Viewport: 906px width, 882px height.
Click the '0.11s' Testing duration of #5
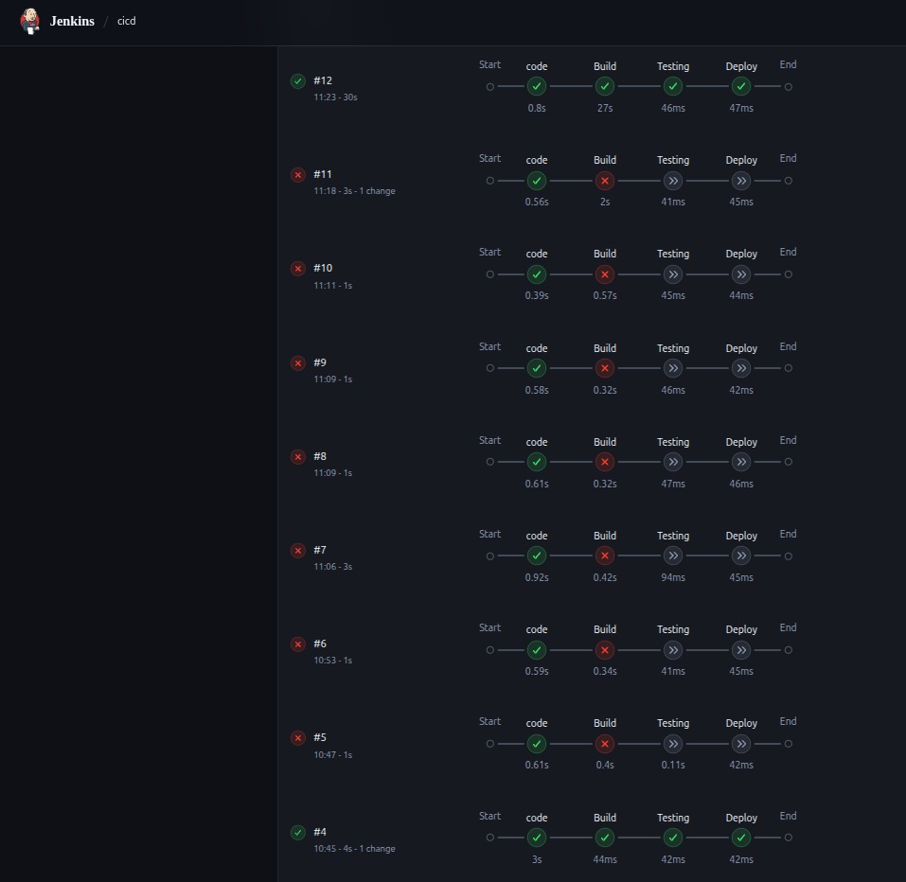click(673, 765)
